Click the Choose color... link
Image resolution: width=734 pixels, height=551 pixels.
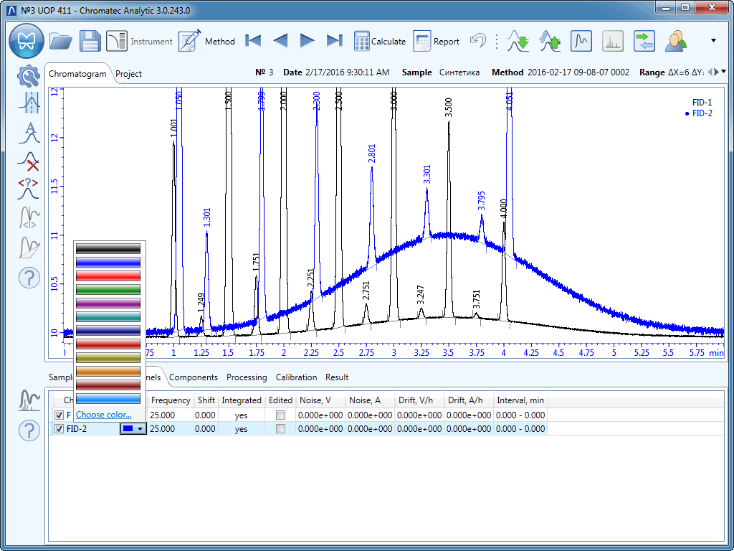pyautogui.click(x=104, y=415)
